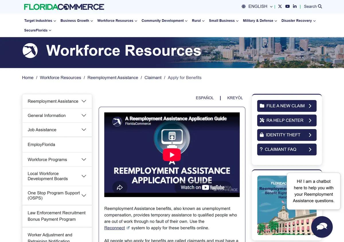Screen dimensions: 344x242
Task: Open the Target Industries menu
Action: [x=40, y=21]
